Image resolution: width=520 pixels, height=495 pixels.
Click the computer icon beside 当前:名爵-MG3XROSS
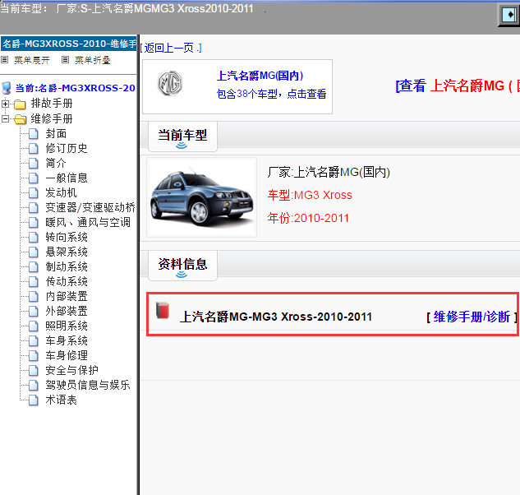pos(7,88)
